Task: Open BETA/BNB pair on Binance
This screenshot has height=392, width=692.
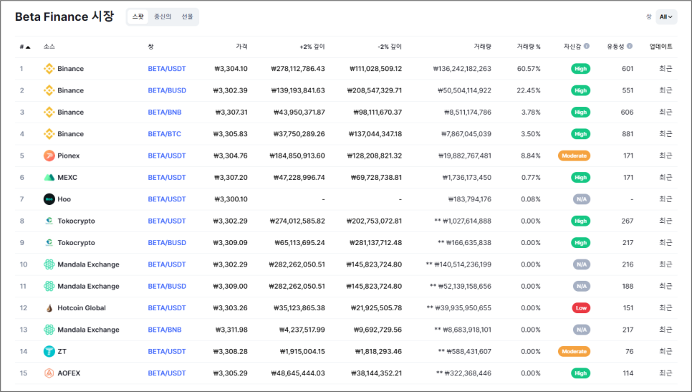Action: click(165, 112)
